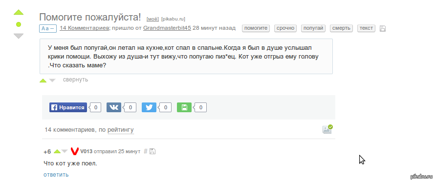Viewport: 435px width, 182px height.
Task: Downvote the V013 comment
Action: (65, 151)
